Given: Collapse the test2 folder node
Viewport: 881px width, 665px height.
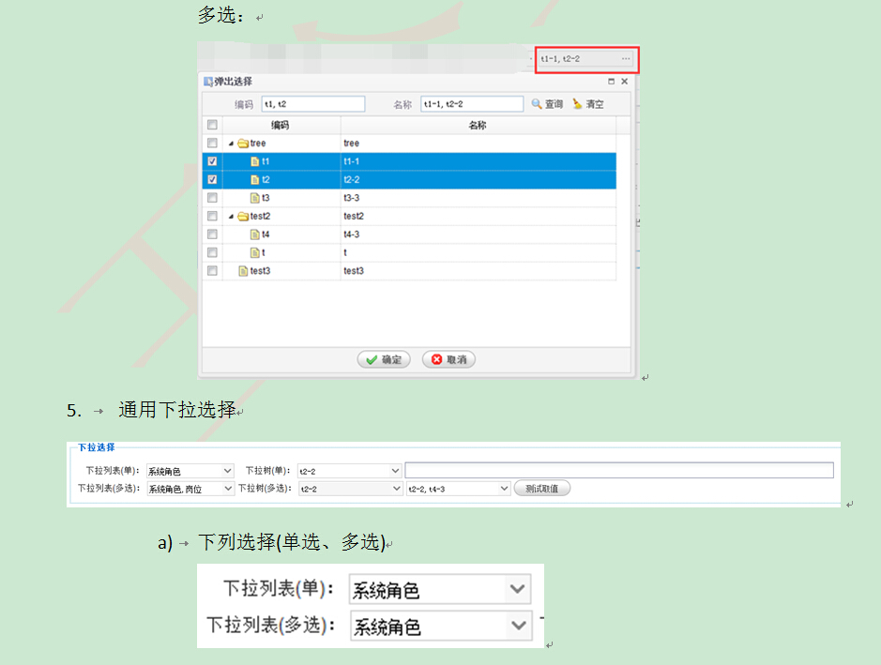Looking at the screenshot, I should pos(231,217).
